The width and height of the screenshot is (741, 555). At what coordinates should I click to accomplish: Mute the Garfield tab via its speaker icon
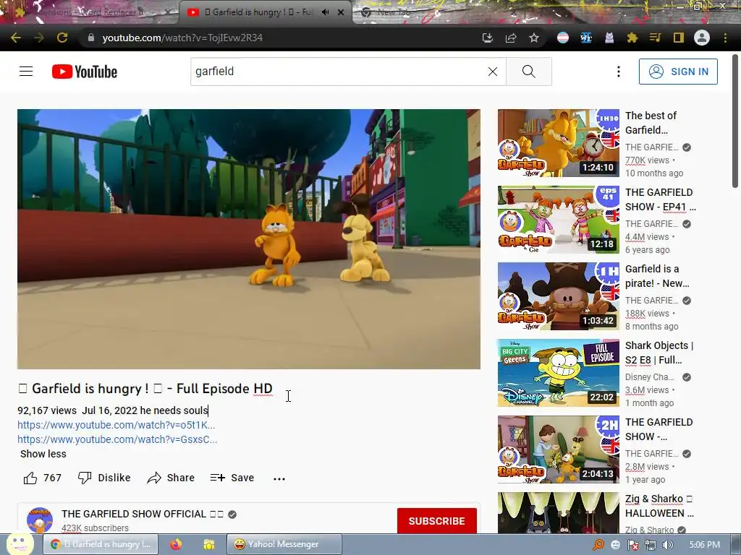coord(325,12)
